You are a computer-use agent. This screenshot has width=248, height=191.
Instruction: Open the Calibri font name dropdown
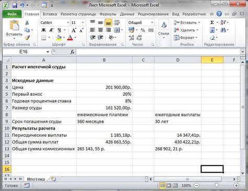(68, 22)
